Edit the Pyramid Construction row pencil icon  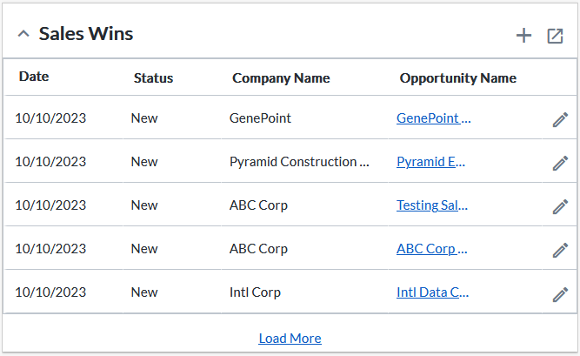pos(560,163)
